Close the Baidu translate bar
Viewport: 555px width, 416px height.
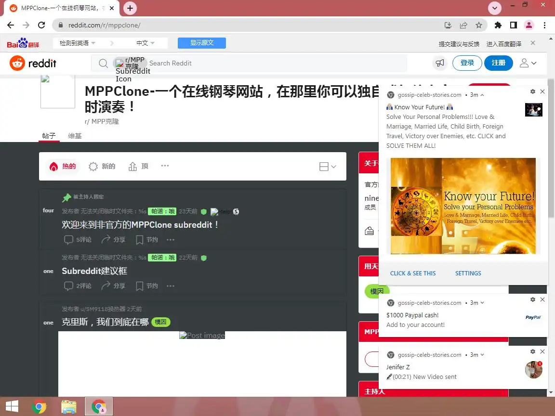pos(533,43)
